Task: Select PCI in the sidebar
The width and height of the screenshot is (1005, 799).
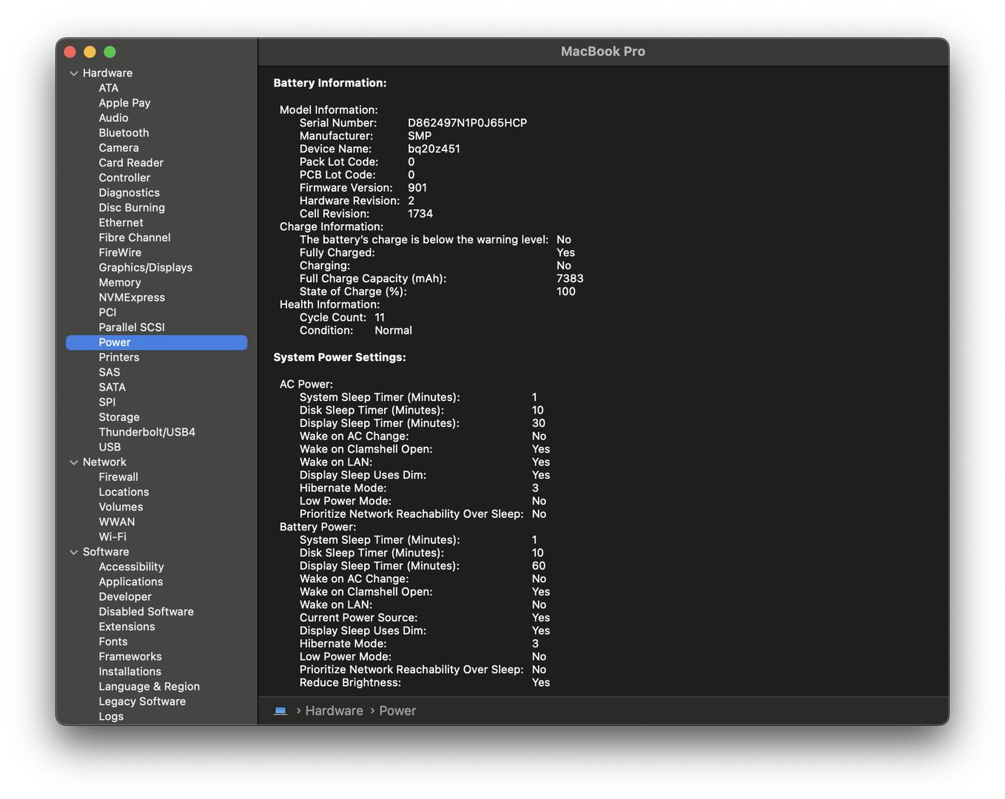Action: tap(107, 312)
